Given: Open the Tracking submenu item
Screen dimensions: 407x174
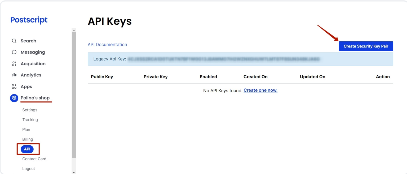Looking at the screenshot, I should [x=30, y=120].
